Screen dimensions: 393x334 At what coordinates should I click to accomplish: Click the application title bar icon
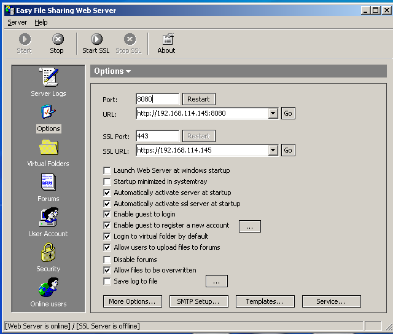point(10,10)
